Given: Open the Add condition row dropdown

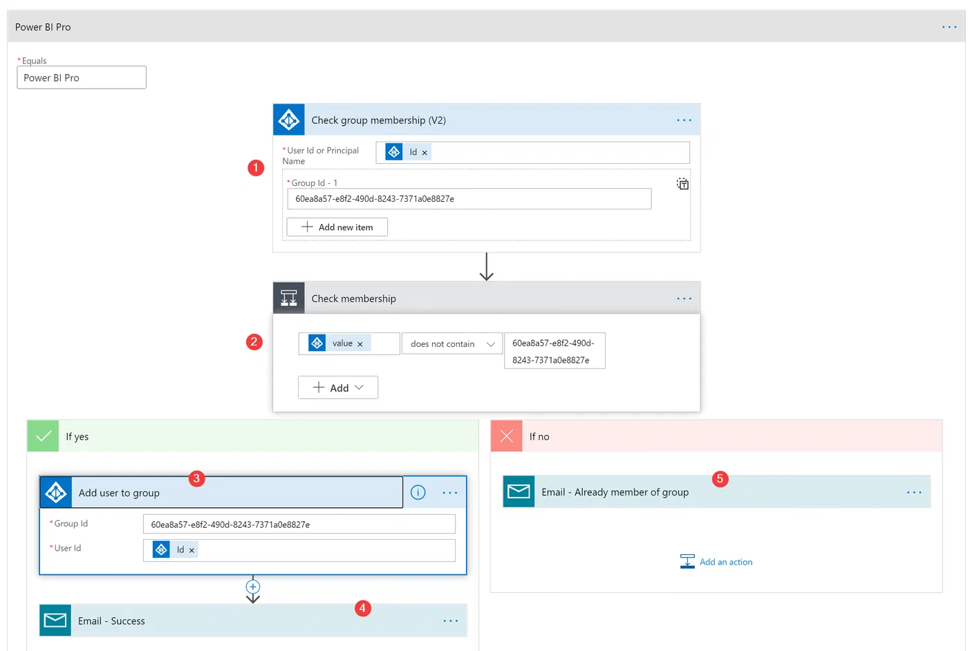Looking at the screenshot, I should [338, 388].
